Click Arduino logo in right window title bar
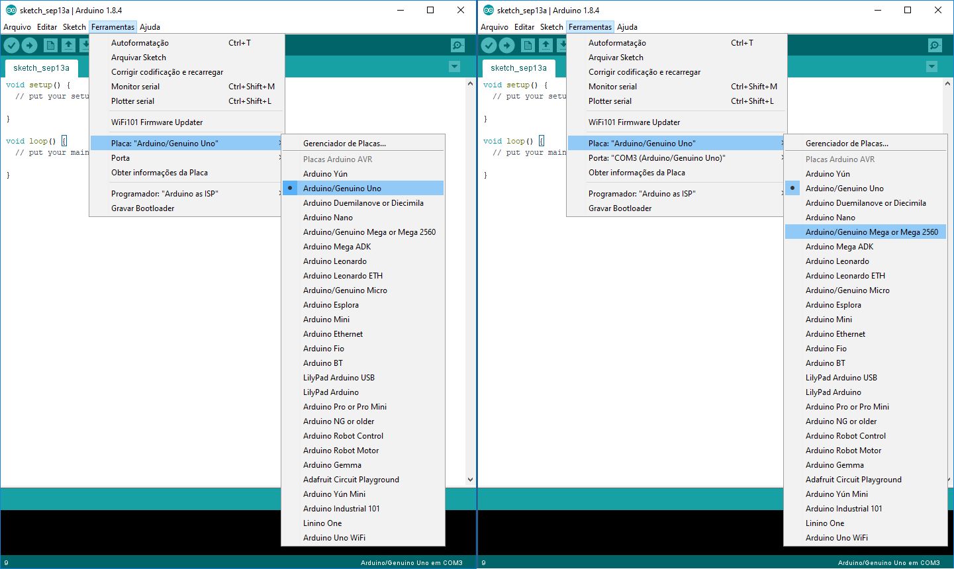This screenshot has width=954, height=569. tap(489, 10)
